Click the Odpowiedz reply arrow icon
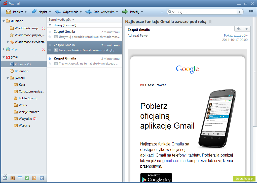This screenshot has width=257, height=183. (58, 12)
